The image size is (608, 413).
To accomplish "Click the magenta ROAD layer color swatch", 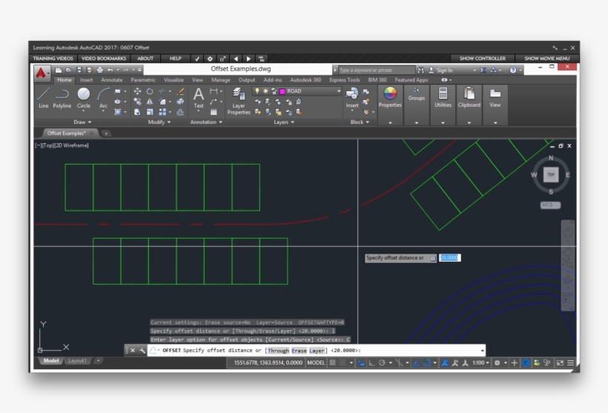I will [282, 91].
